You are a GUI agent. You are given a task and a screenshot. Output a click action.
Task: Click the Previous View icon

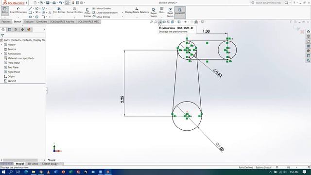pyautogui.click(x=160, y=22)
